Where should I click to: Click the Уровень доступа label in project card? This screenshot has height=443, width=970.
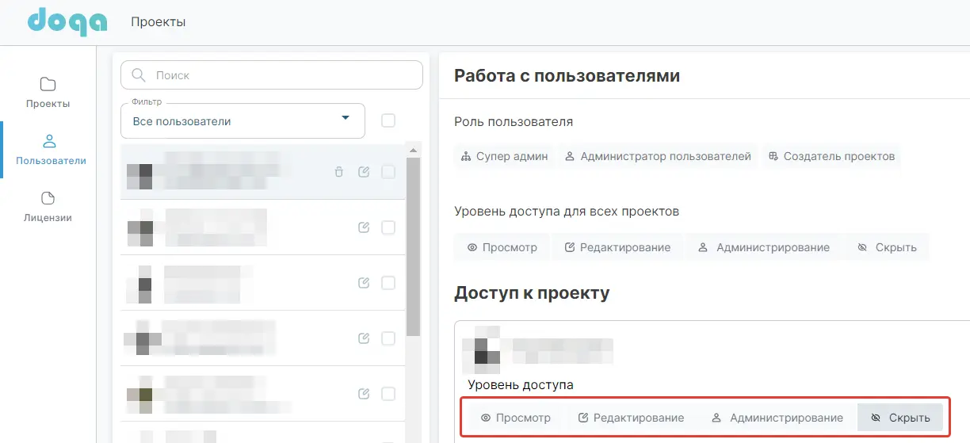521,385
